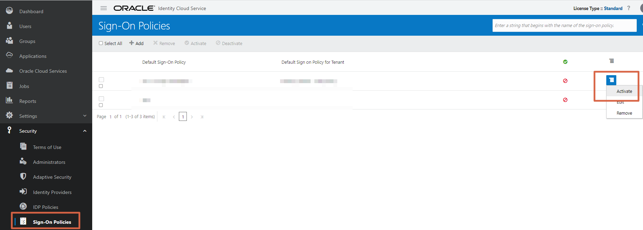Toggle the hamburger navigation menu

coord(104,8)
